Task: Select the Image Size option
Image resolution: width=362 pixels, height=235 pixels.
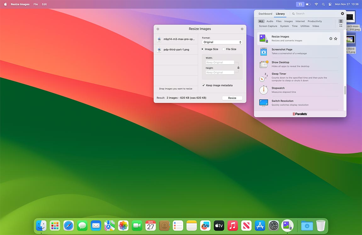Action: coord(202,49)
